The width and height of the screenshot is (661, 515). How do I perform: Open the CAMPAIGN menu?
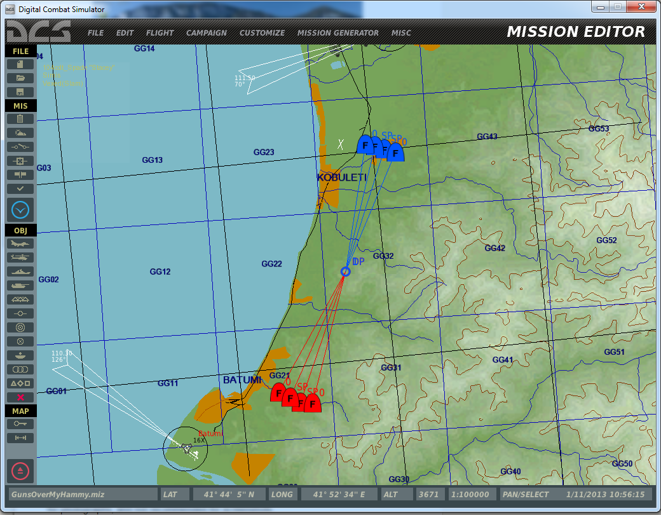point(206,33)
